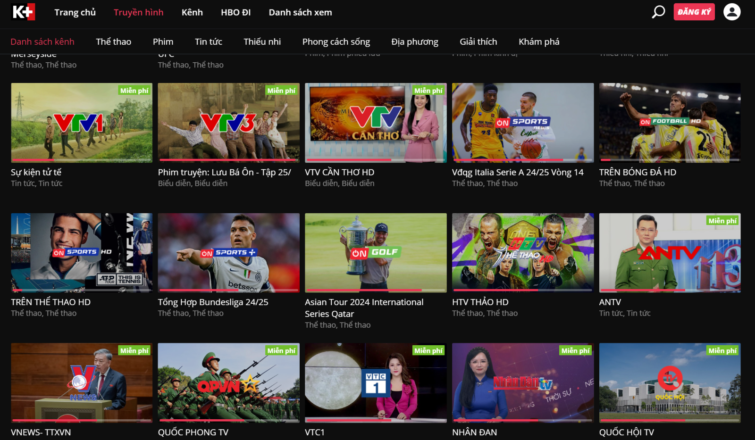Open the Khám phá category

[538, 42]
